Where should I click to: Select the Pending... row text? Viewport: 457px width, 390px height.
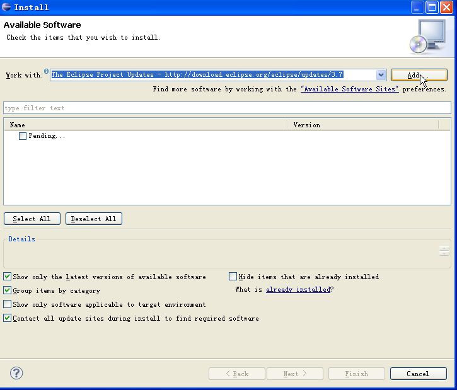click(47, 136)
